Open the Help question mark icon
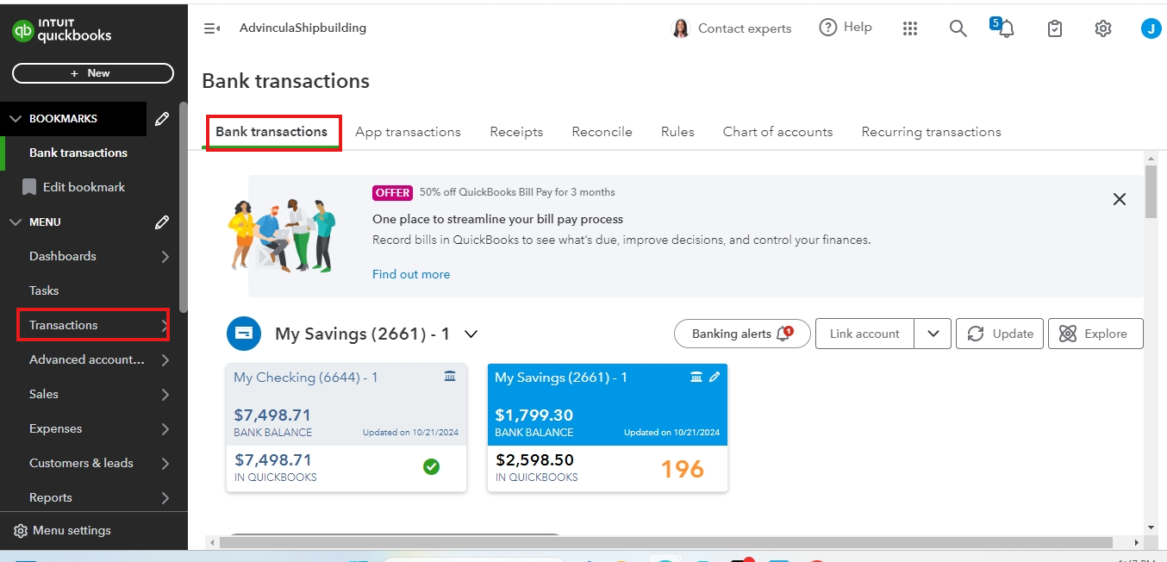This screenshot has height=562, width=1167. pyautogui.click(x=828, y=28)
